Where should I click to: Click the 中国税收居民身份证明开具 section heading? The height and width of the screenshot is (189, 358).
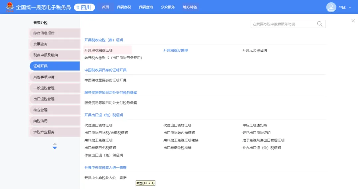coord(105,70)
